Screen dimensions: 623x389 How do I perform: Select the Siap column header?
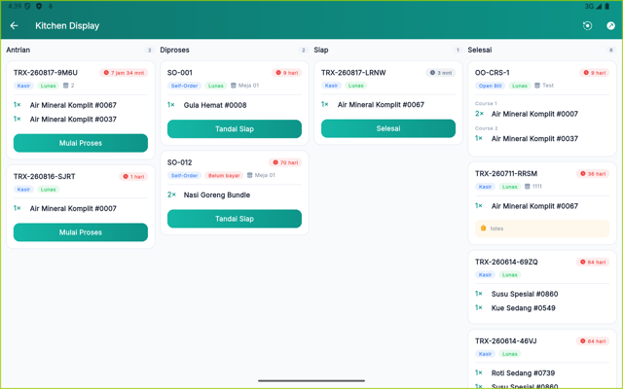[x=321, y=50]
